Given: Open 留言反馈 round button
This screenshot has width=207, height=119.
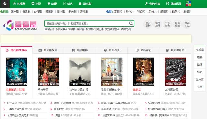Looking at the screenshot, I should (177, 24).
